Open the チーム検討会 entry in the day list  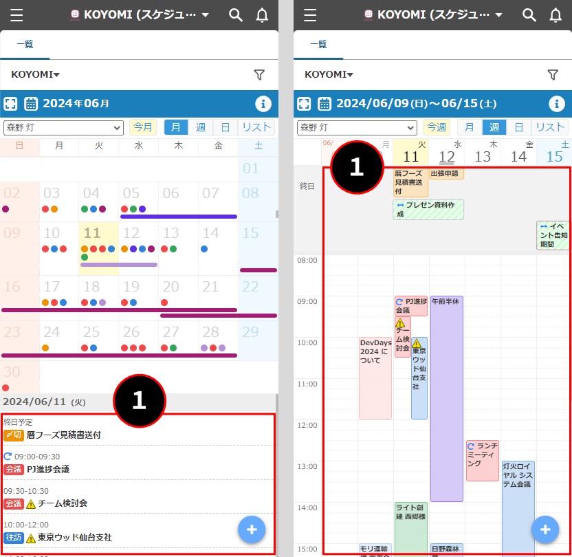pos(62,503)
